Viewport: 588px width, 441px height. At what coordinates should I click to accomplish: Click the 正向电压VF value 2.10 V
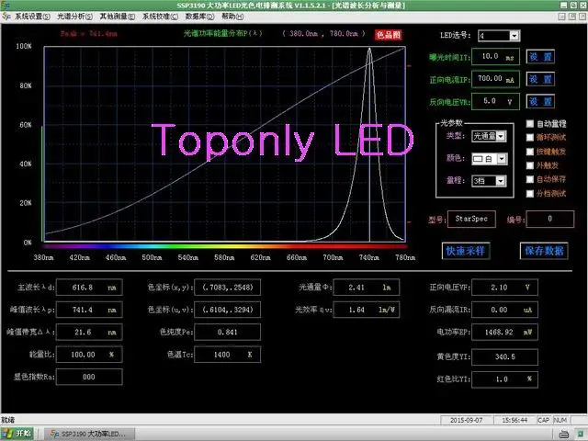(x=504, y=288)
